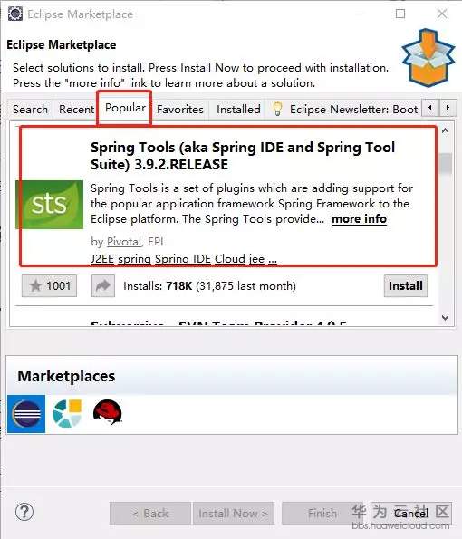
Task: Open the Recent tab
Action: point(76,110)
